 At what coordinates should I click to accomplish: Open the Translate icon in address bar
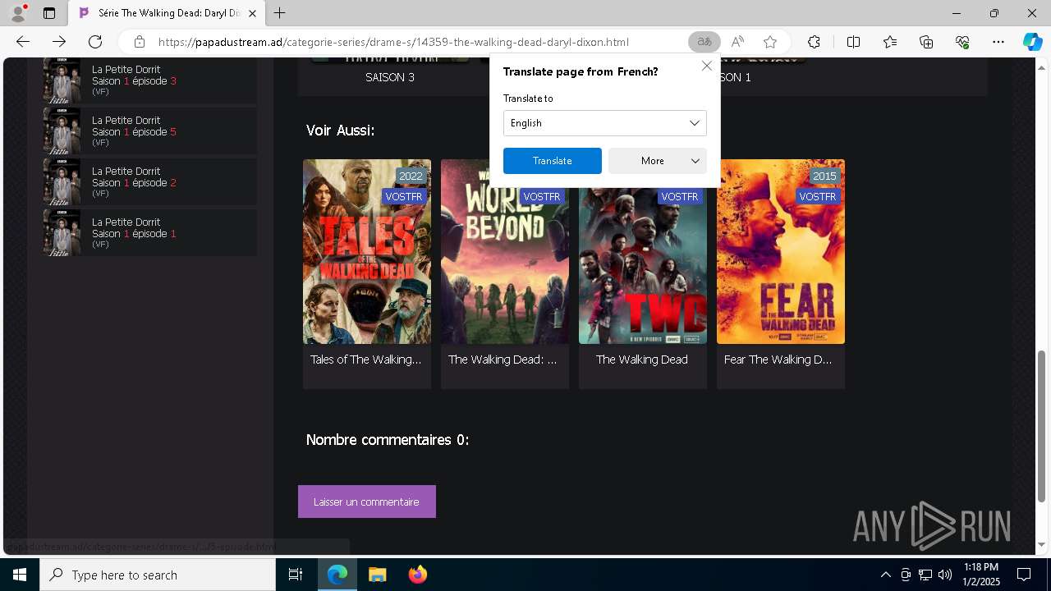coord(704,42)
